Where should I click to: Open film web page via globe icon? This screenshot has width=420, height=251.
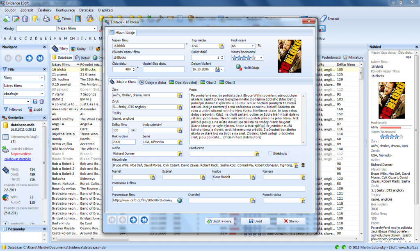[x=180, y=201]
